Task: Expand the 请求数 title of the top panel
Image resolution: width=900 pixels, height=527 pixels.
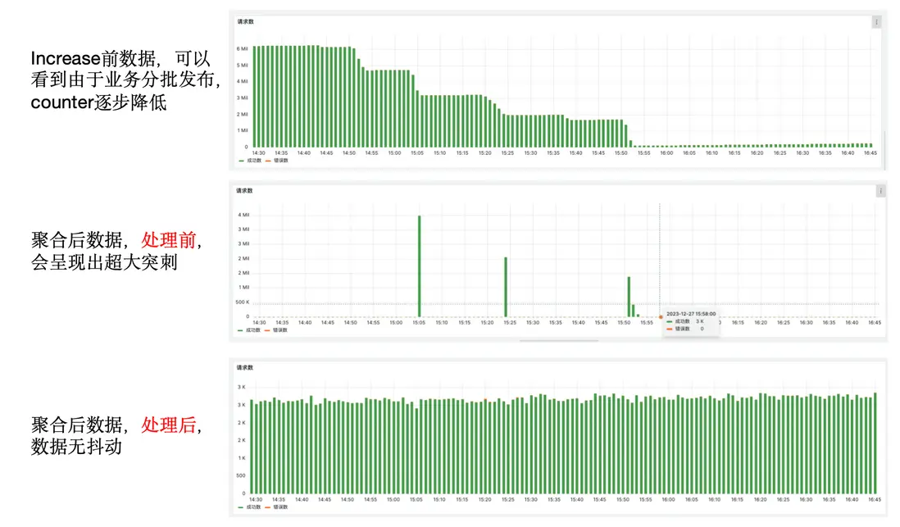Action: tap(246, 22)
